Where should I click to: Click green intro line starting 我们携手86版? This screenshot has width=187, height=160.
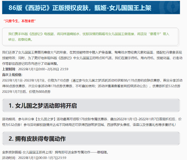89,34
